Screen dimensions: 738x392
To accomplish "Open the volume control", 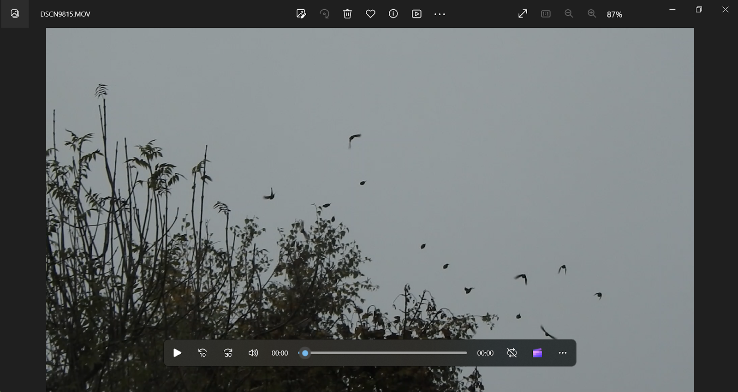I will tap(253, 353).
